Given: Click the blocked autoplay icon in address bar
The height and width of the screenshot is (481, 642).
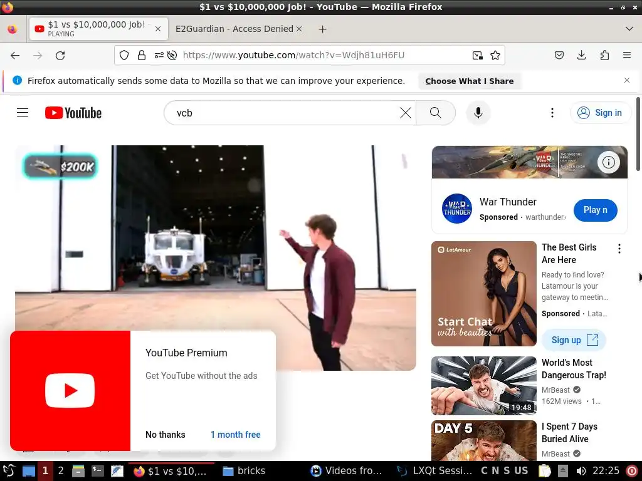Looking at the screenshot, I should (172, 55).
